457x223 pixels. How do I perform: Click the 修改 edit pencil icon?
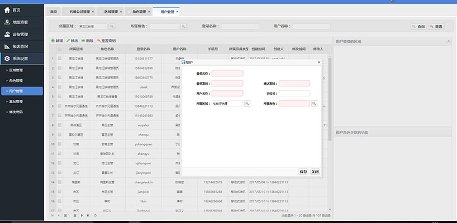pyautogui.click(x=68, y=41)
